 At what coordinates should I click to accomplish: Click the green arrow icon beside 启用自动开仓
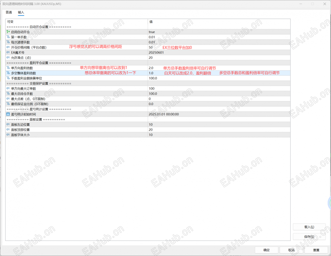coord(8,32)
